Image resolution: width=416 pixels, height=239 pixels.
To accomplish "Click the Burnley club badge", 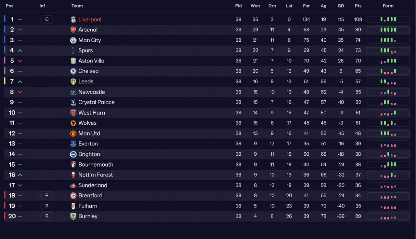I will 73,216.
